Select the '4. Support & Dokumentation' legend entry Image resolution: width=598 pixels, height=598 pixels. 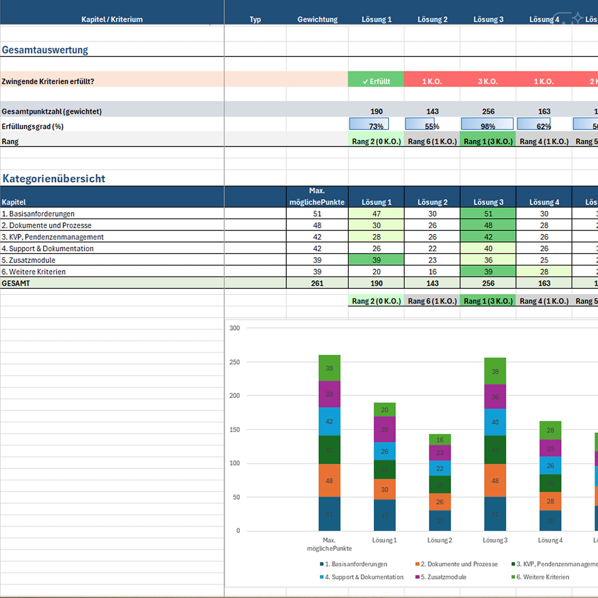click(x=361, y=577)
